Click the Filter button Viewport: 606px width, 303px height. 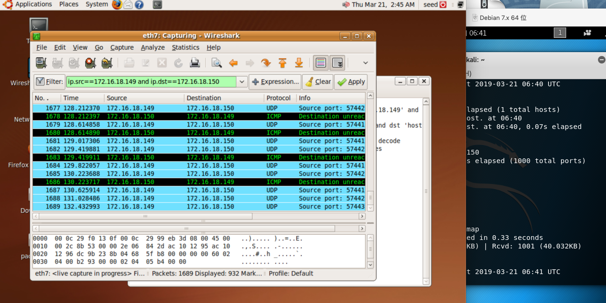pyautogui.click(x=49, y=82)
